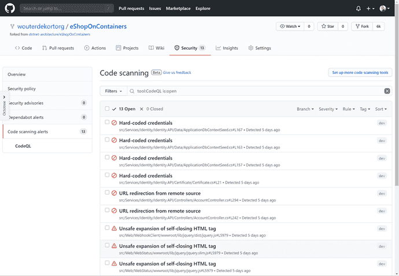The image size is (399, 276).
Task: Clear the search filter with X icon
Action: click(x=387, y=91)
